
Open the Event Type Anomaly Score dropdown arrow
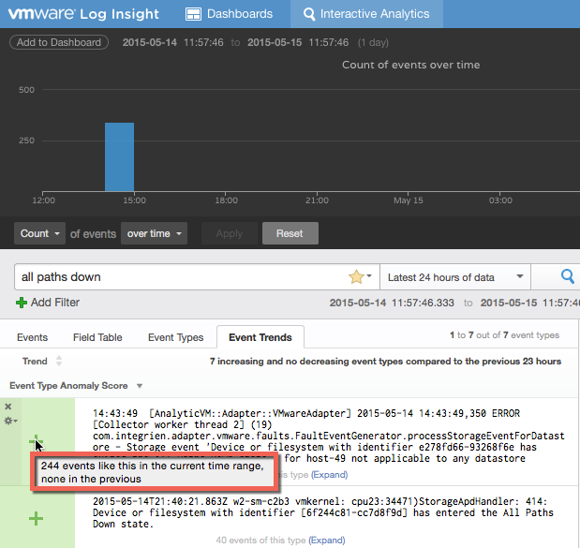140,386
